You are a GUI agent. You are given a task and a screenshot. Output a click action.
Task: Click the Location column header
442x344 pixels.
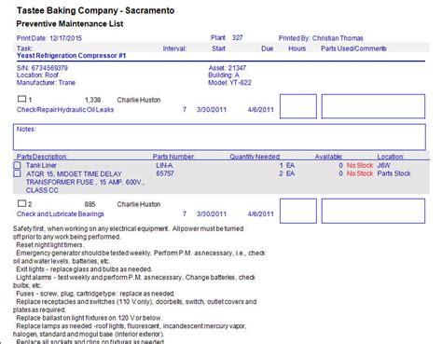[391, 157]
